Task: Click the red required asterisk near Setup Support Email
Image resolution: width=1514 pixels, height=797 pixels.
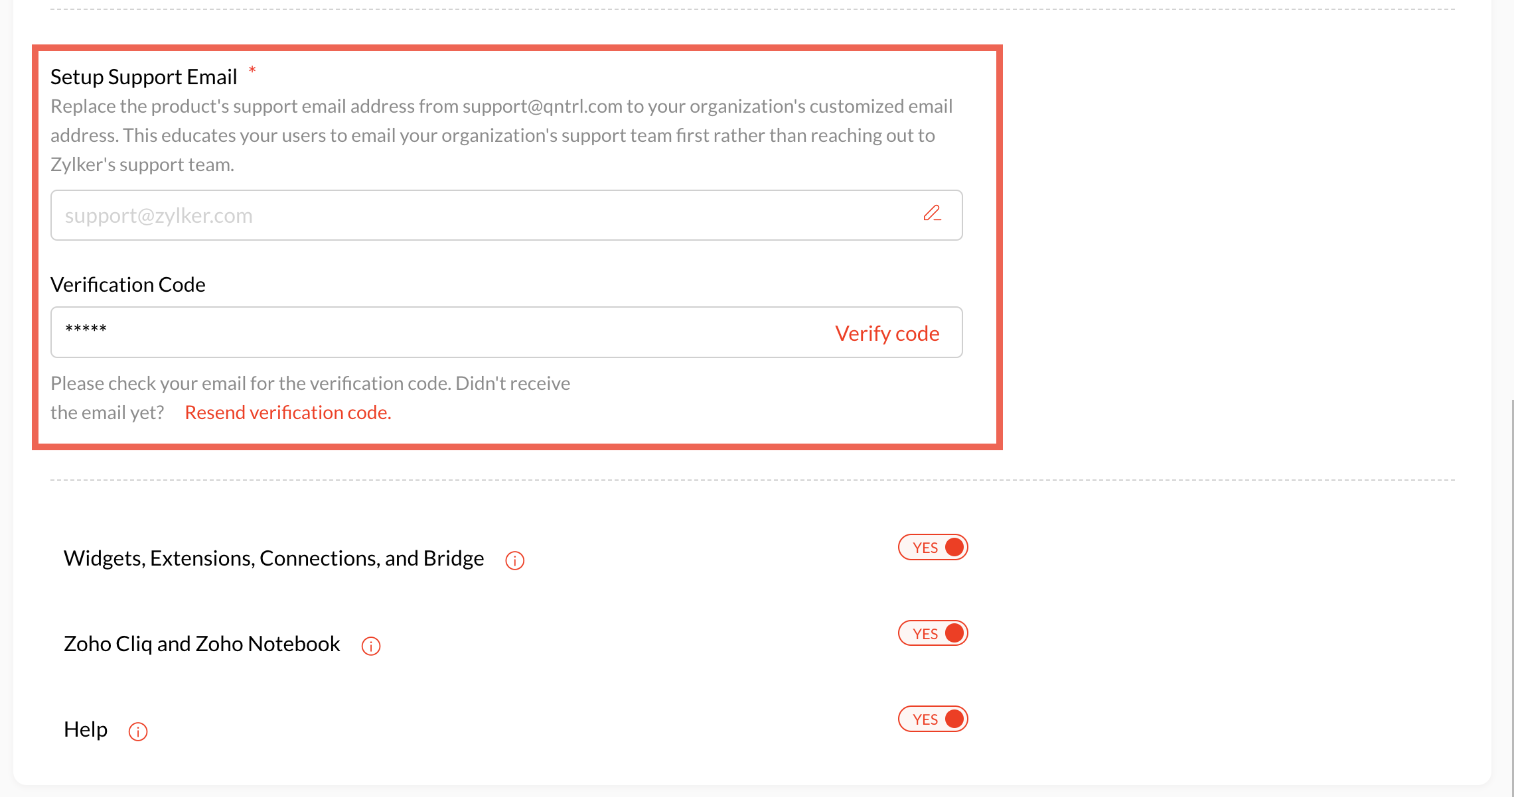Action: click(252, 70)
